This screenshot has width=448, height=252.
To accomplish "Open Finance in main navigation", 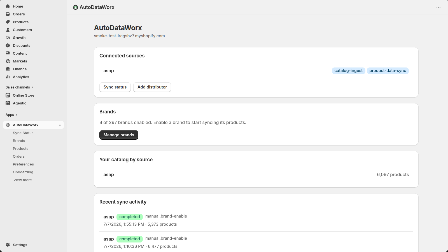I will (20, 69).
